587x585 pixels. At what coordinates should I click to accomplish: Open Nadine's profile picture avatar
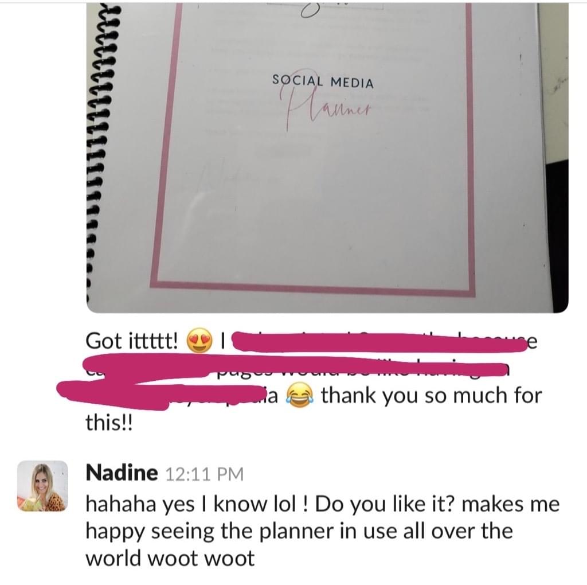[42, 486]
